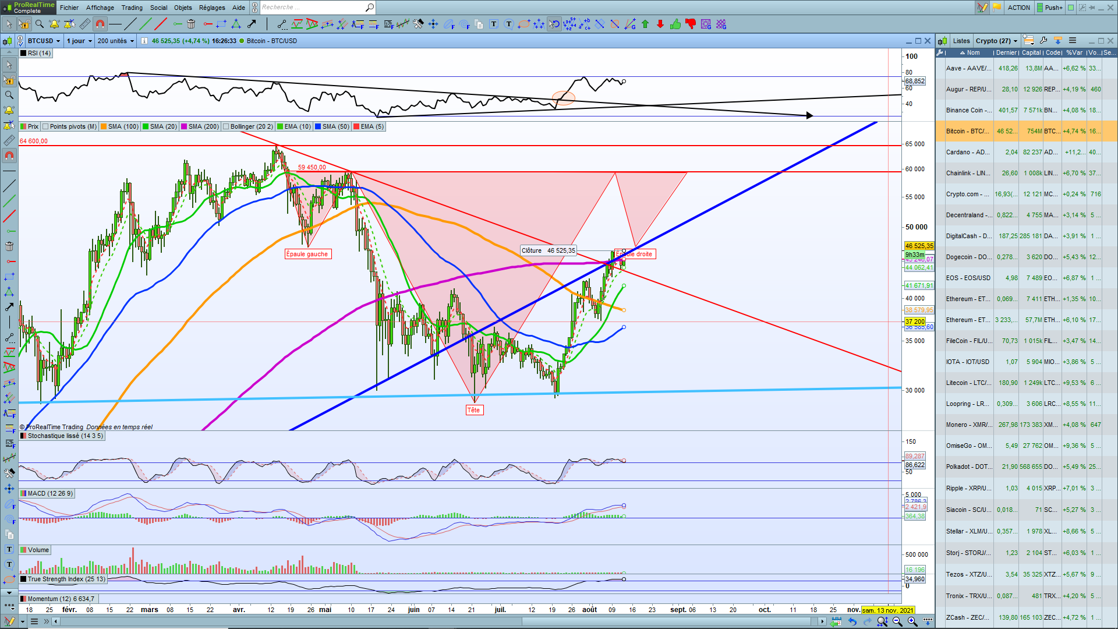Select the trash delete objects icon
Image resolution: width=1118 pixels, height=629 pixels.
tap(191, 24)
